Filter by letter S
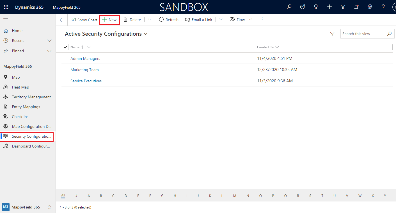396x213 pixels. 310,196
